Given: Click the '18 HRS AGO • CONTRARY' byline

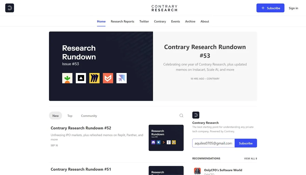Looking at the screenshot, I should [205, 79].
